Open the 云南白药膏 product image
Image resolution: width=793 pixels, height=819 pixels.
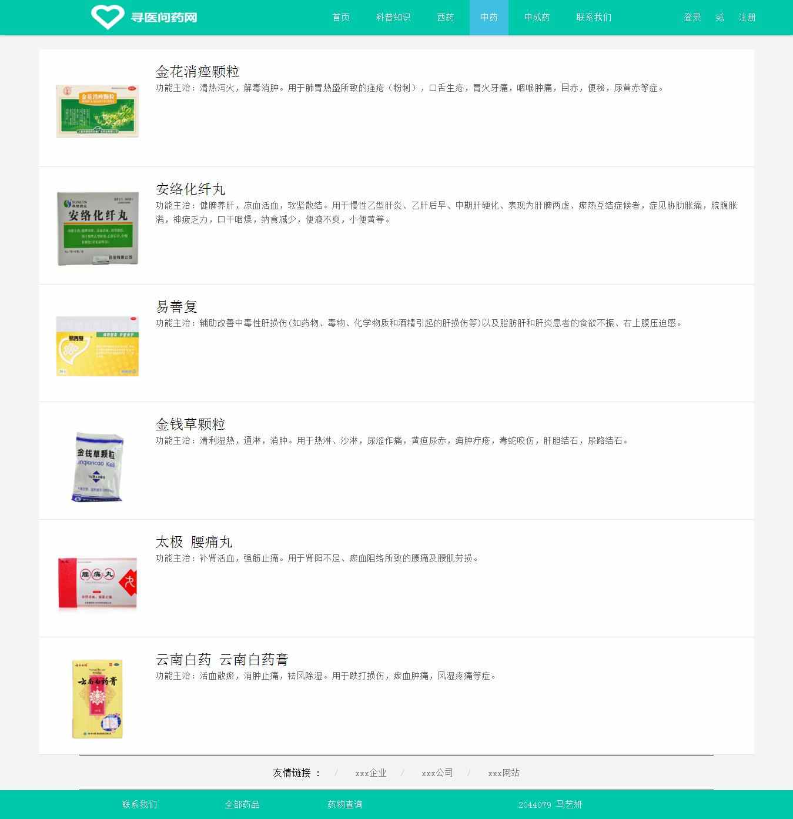pos(98,698)
